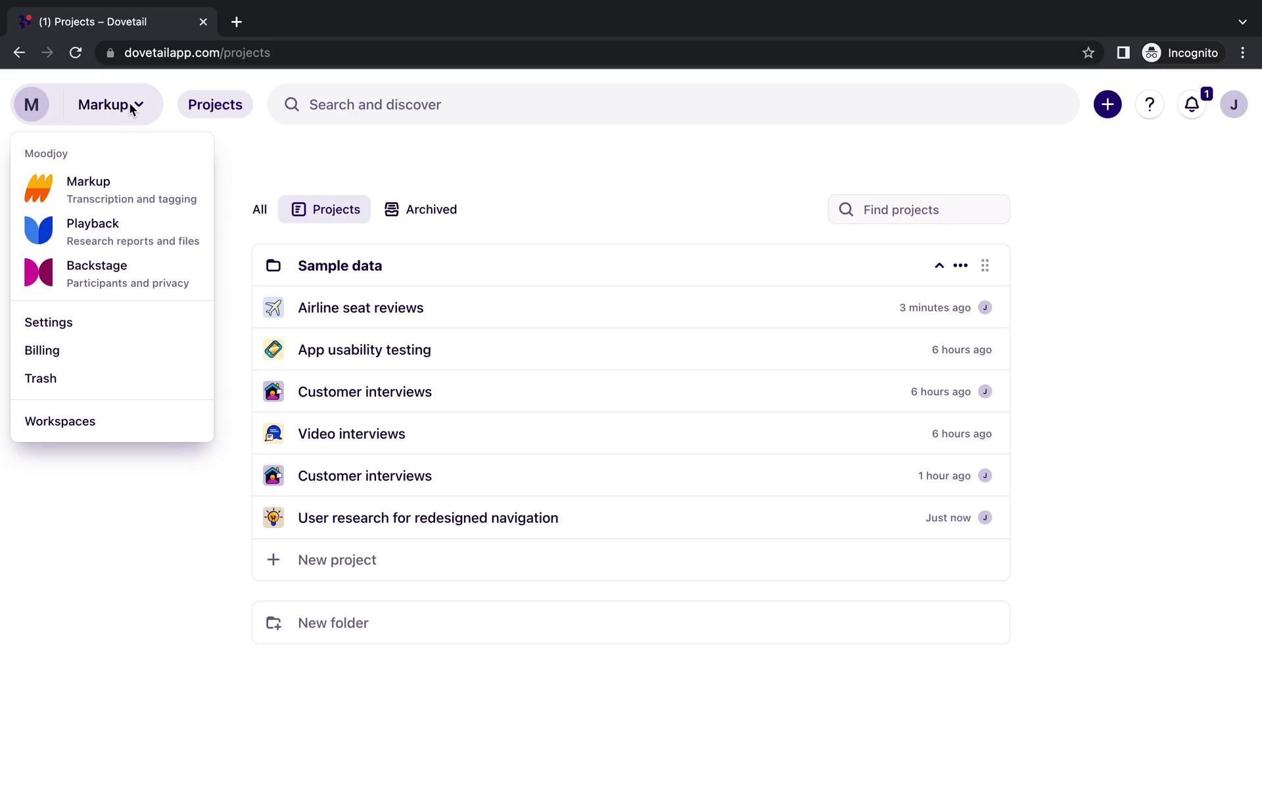The width and height of the screenshot is (1262, 788).
Task: Open Trash from the menu
Action: pyautogui.click(x=41, y=378)
